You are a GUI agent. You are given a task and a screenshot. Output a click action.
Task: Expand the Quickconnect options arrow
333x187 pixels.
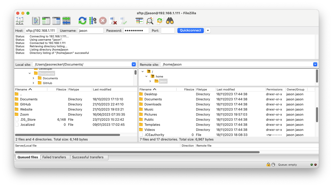coord(208,30)
